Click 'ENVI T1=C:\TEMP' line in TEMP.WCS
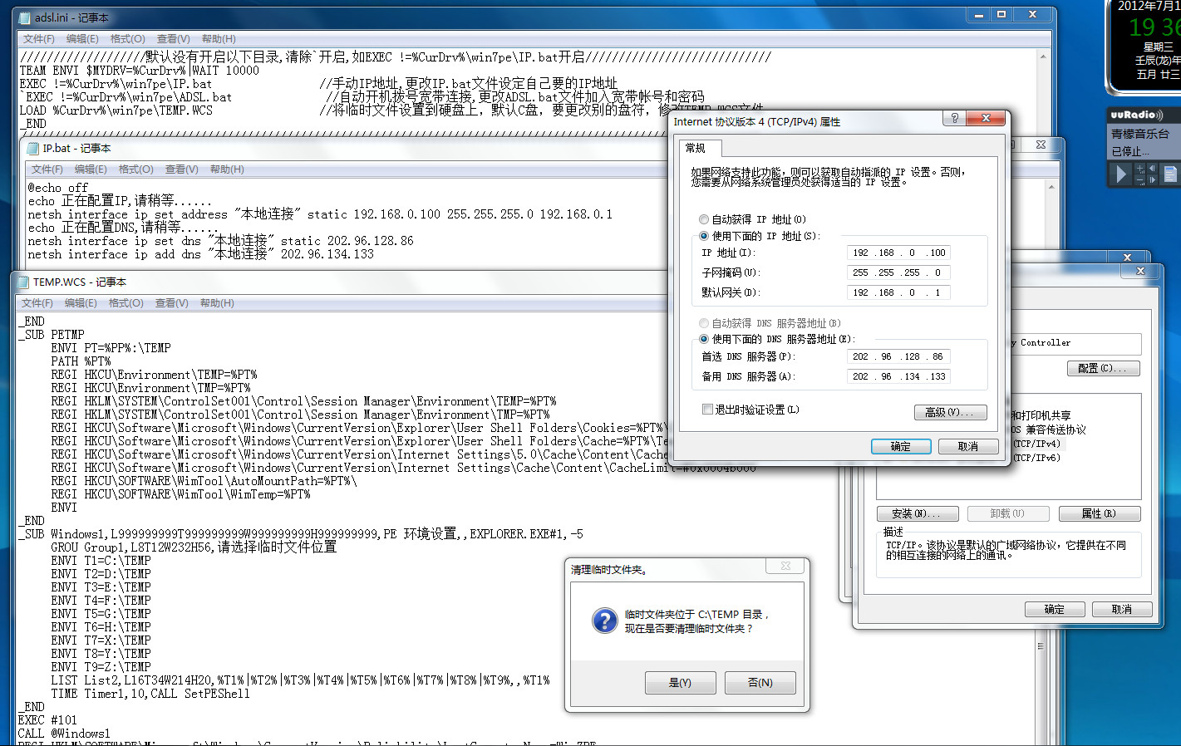This screenshot has width=1181, height=746. (101, 561)
